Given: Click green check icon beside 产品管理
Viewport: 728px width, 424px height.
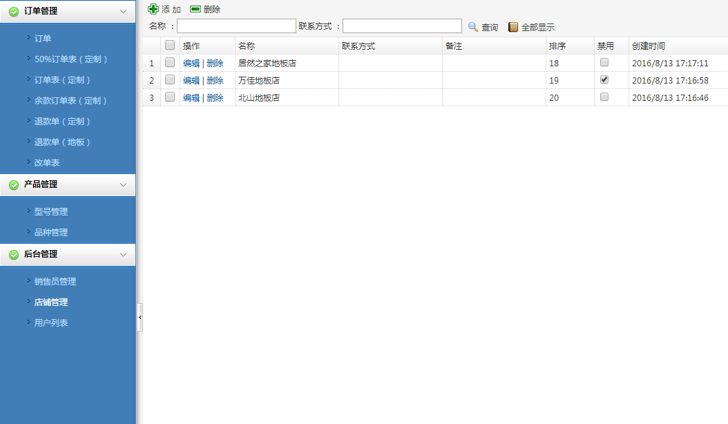Looking at the screenshot, I should tap(14, 185).
